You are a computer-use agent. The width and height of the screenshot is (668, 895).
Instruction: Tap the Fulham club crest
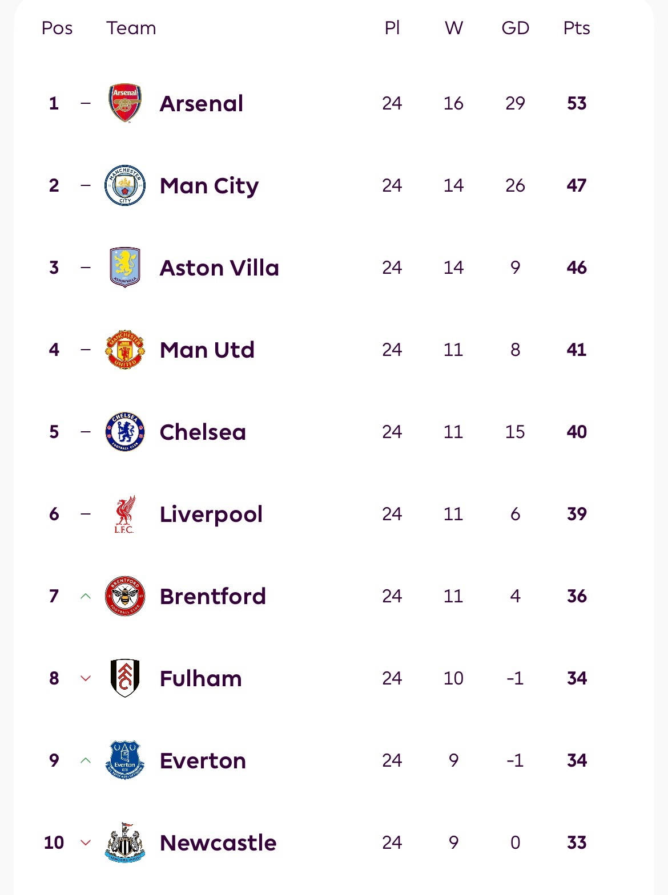125,678
